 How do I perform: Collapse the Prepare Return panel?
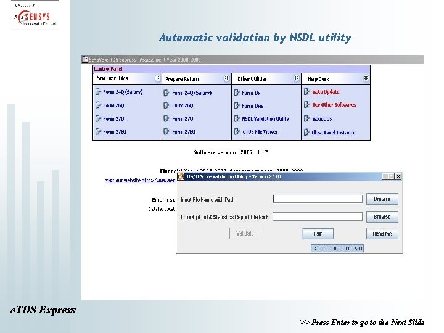pyautogui.click(x=226, y=78)
